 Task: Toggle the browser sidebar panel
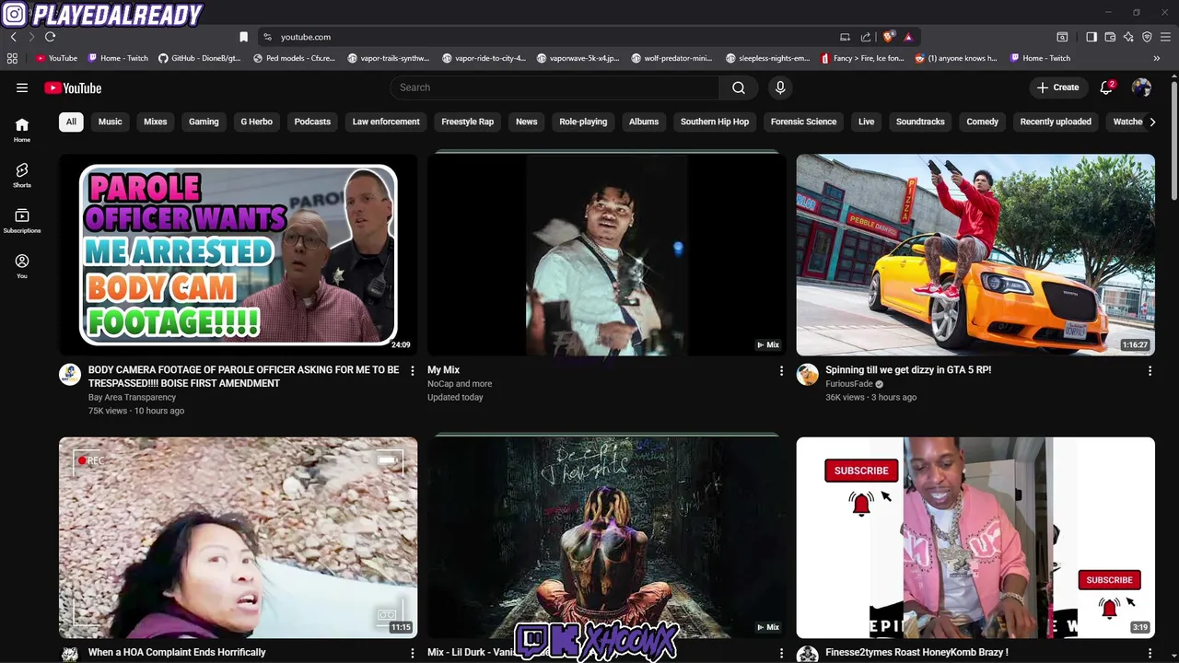1091,37
